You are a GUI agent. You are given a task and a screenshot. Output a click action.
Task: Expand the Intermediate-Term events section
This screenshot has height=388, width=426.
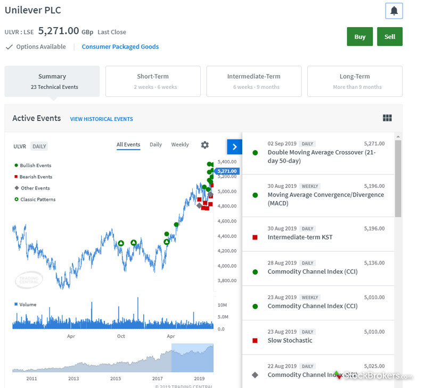point(254,81)
